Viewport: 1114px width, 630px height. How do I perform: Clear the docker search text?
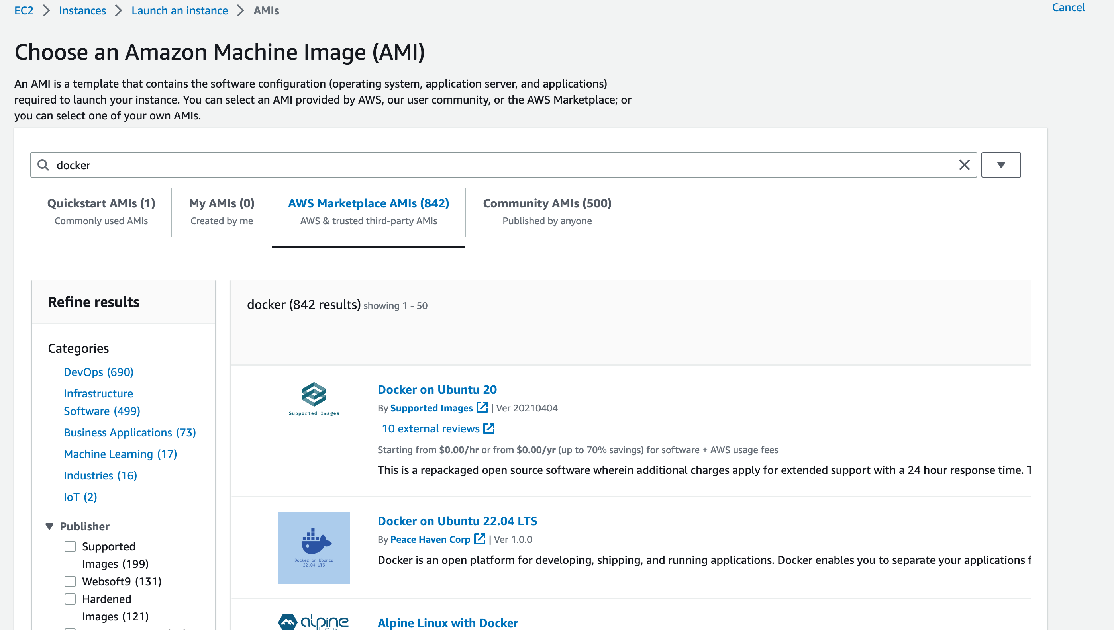(x=964, y=165)
